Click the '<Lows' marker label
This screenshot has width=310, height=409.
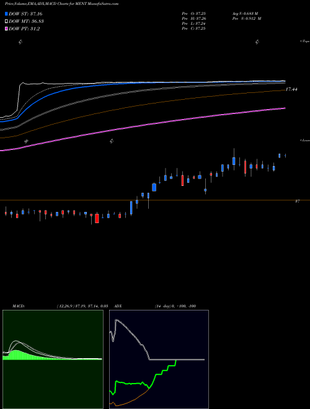click(305, 140)
